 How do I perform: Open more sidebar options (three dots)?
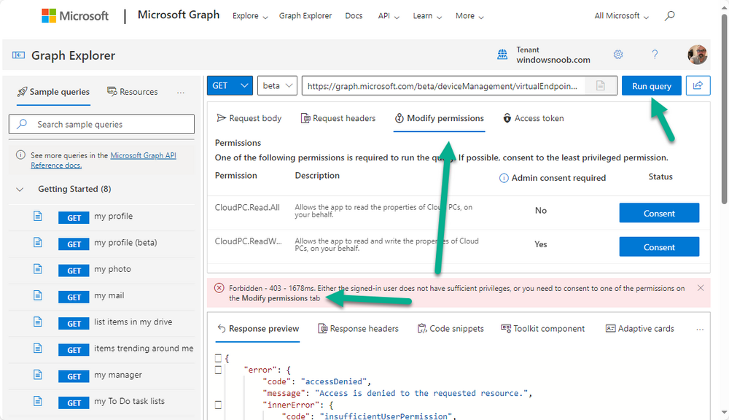[x=181, y=92]
